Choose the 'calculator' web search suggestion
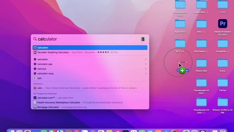Image resolution: width=234 pixels, height=132 pixels. click(x=90, y=59)
